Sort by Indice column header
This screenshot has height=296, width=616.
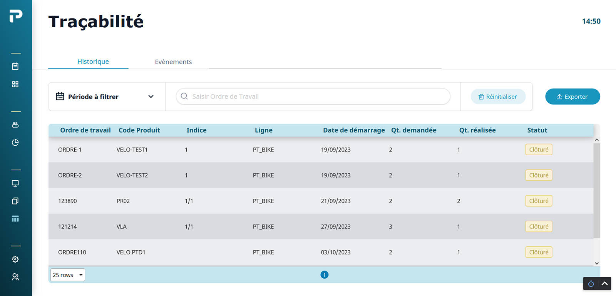tap(197, 130)
